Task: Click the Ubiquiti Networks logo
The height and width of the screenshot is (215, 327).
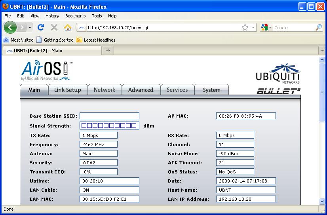Action: (278, 74)
